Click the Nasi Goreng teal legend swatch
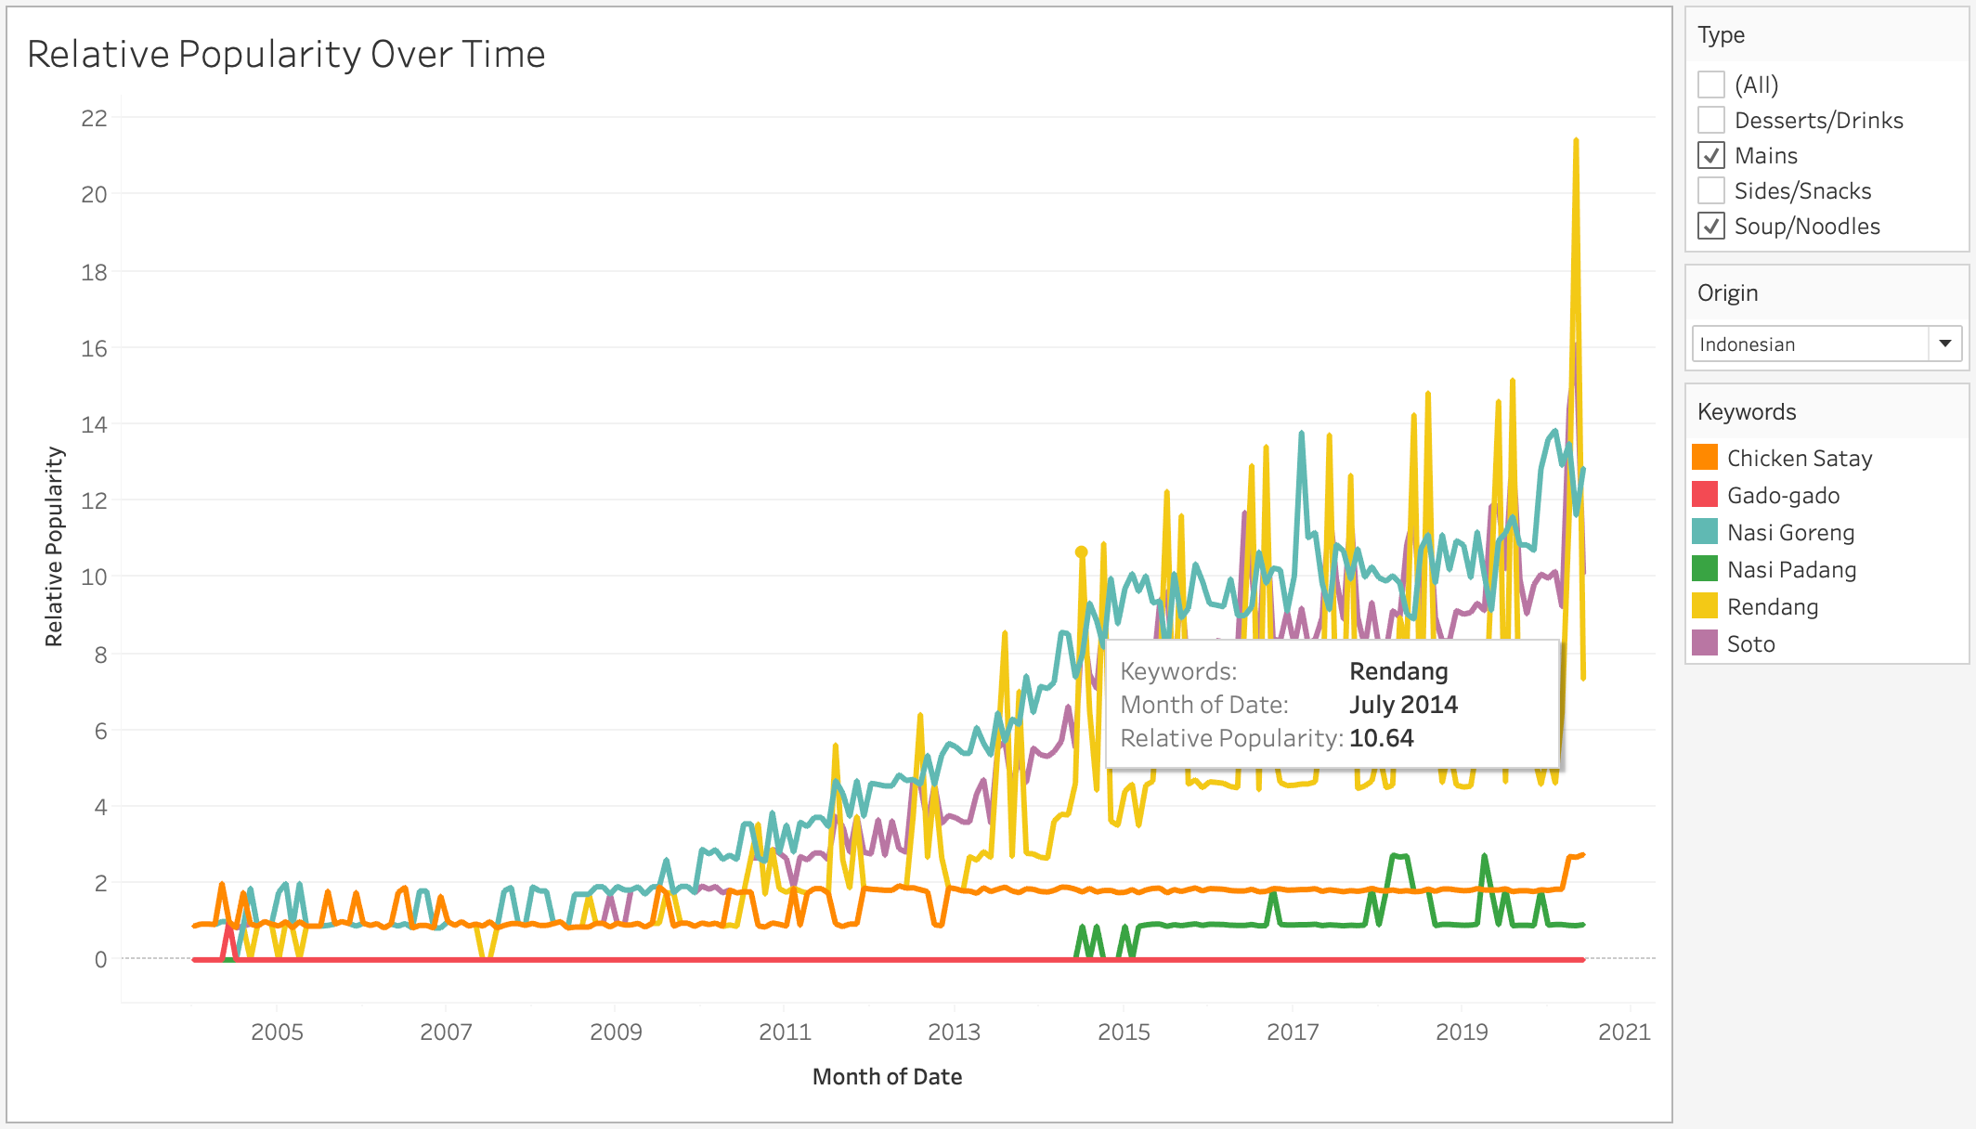The image size is (1976, 1129). 1705,532
